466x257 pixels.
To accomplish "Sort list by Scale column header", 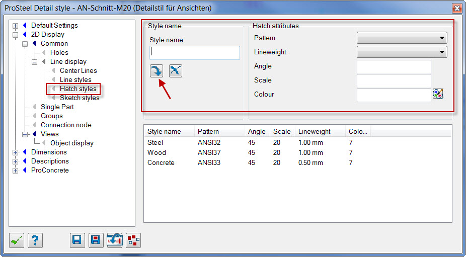I will [282, 131].
